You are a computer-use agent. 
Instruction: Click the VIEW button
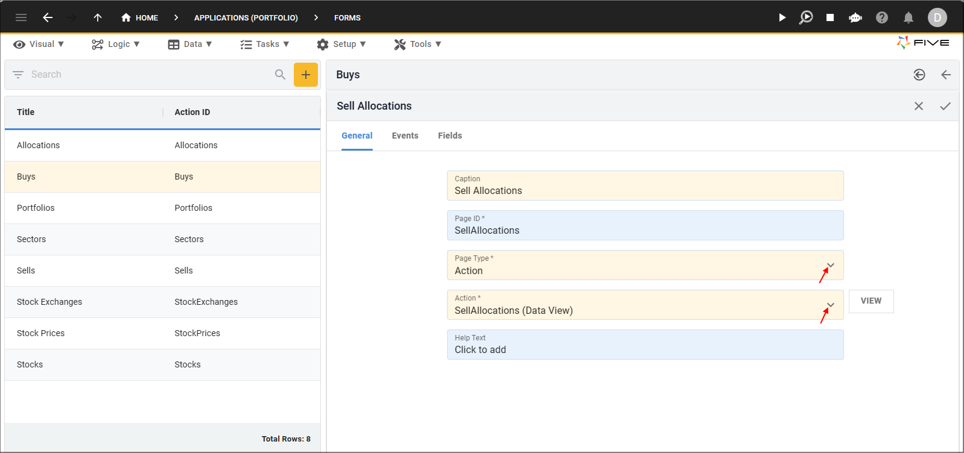(871, 301)
